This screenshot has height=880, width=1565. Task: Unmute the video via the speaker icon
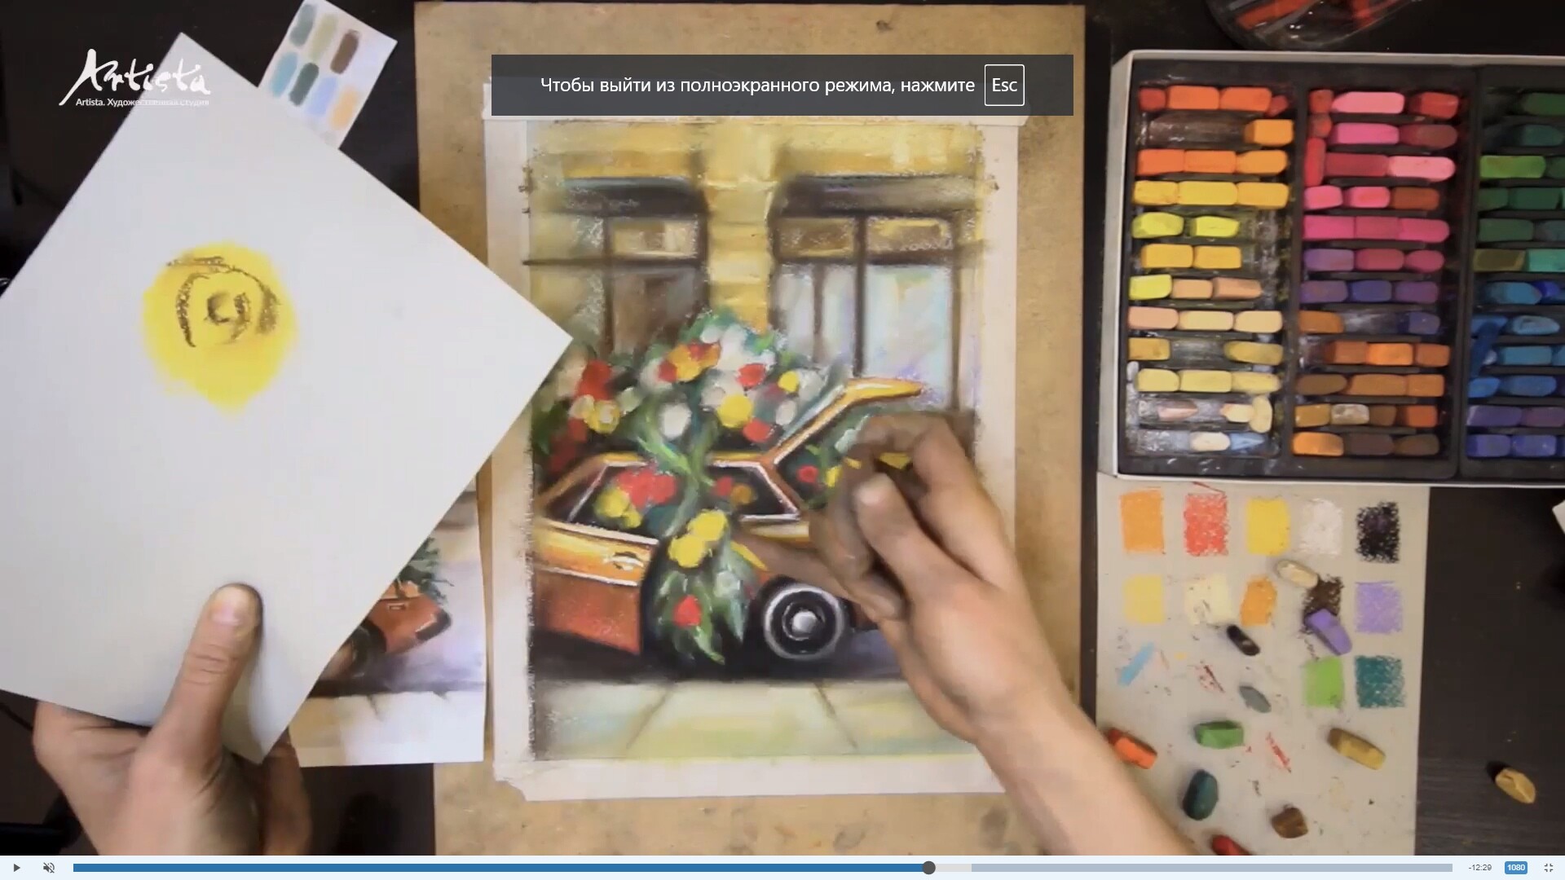pos(49,868)
